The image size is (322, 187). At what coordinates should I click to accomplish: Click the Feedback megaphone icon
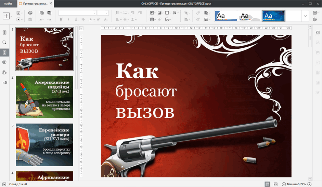[4, 82]
